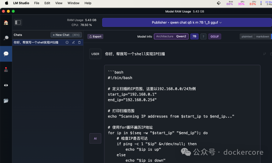272x163 pixels.
Task: Open the Search magnifier icon in sidebar
Action: (x=6, y=38)
